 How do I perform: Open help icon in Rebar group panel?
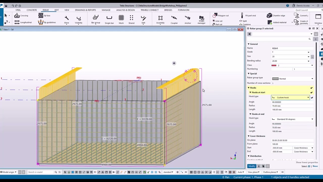pos(310,29)
